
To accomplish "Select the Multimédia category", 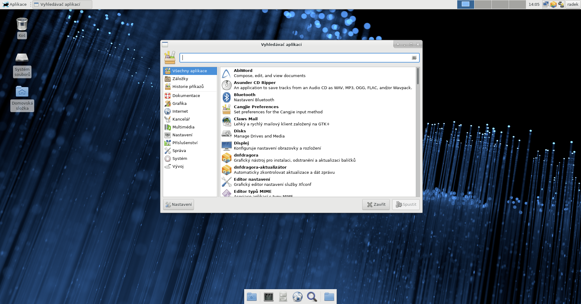I will click(x=183, y=127).
